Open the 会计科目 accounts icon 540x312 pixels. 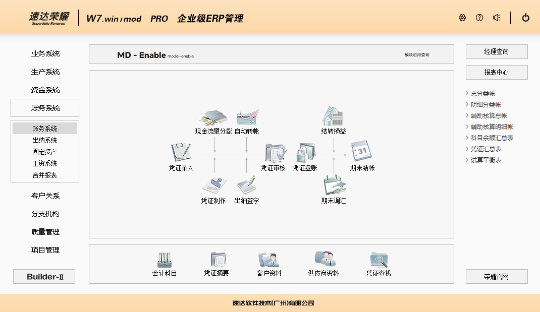pos(165,260)
